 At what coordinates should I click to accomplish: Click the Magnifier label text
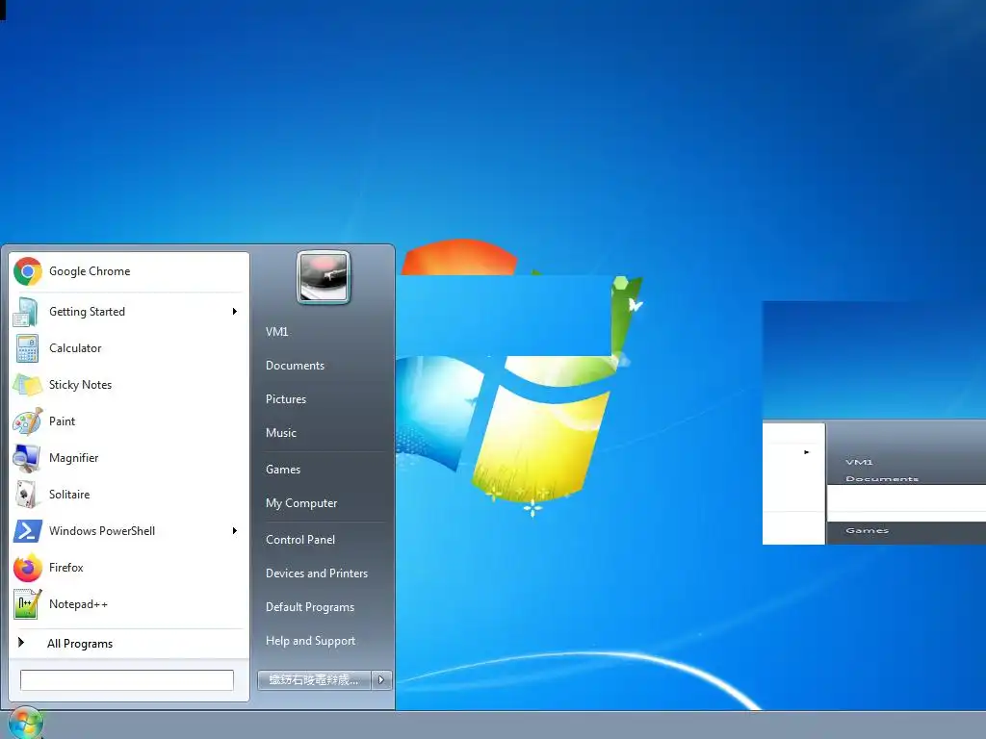(x=73, y=458)
